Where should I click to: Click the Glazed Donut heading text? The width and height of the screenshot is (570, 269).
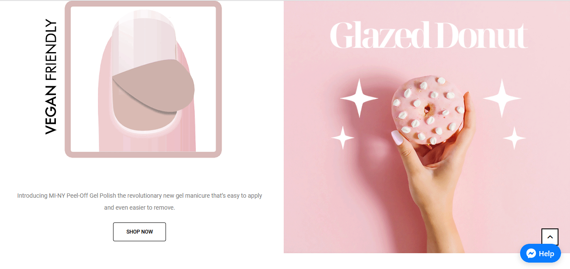point(429,35)
